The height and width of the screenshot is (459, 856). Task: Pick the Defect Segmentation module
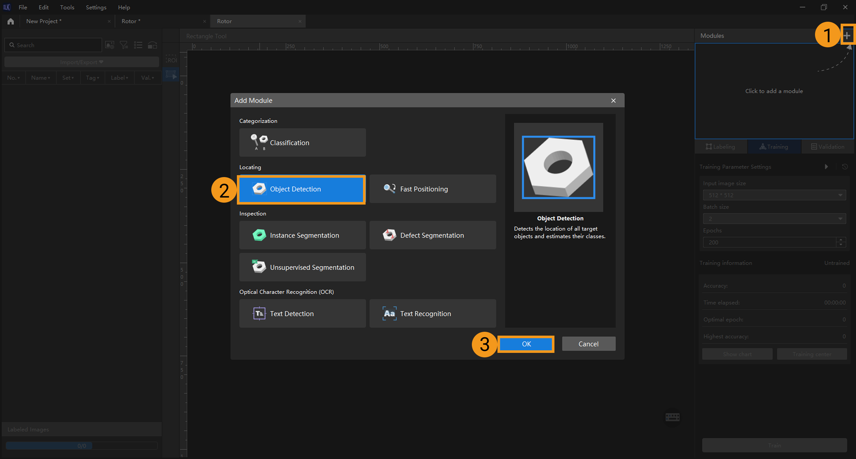(x=433, y=235)
